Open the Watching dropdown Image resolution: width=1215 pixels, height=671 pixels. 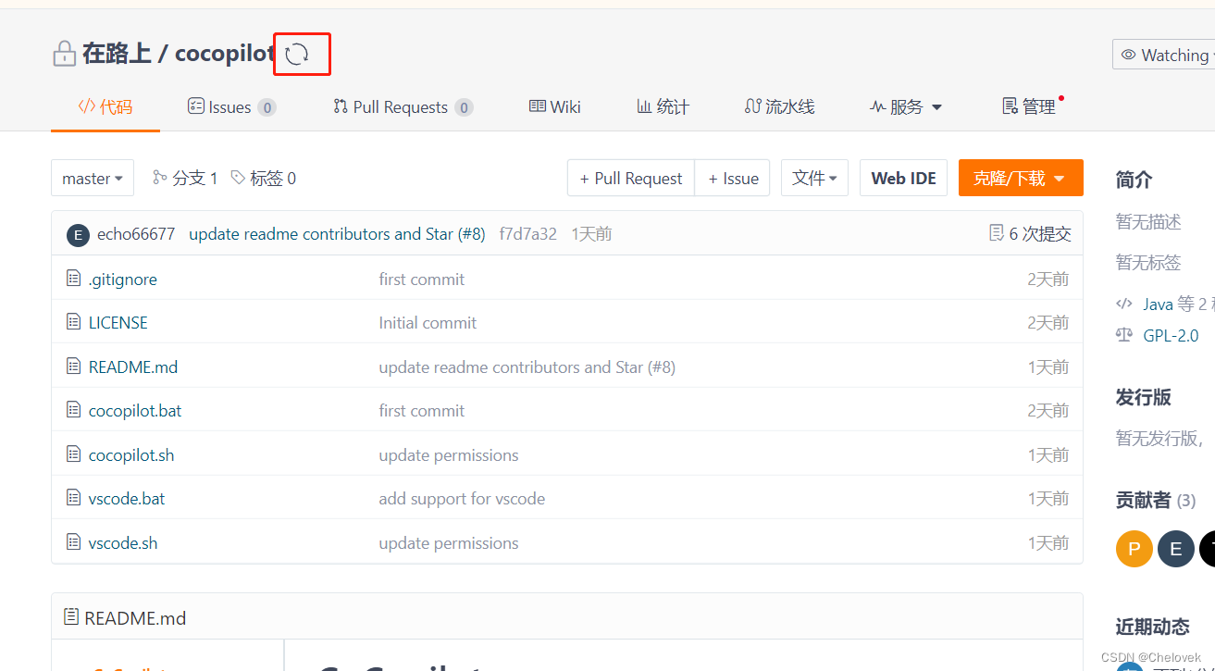click(x=1165, y=55)
